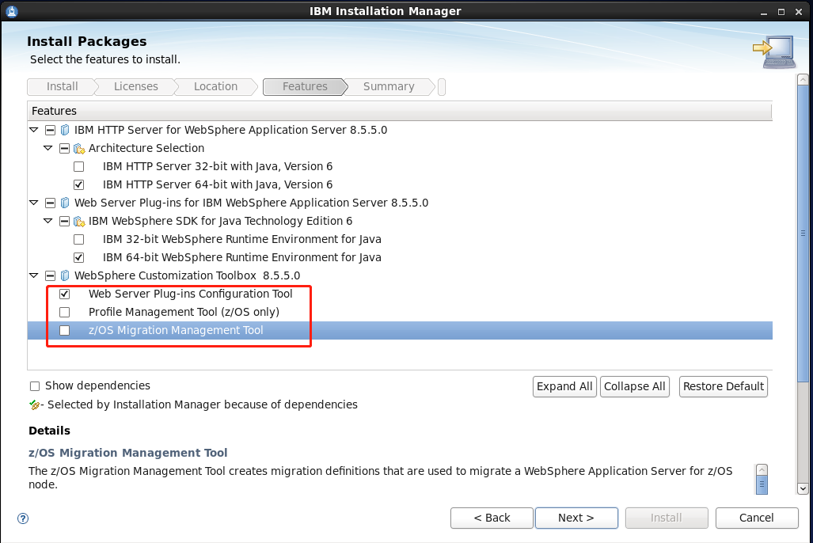Image resolution: width=813 pixels, height=543 pixels.
Task: Click the Details description scrollbar up arrow
Action: (x=762, y=470)
